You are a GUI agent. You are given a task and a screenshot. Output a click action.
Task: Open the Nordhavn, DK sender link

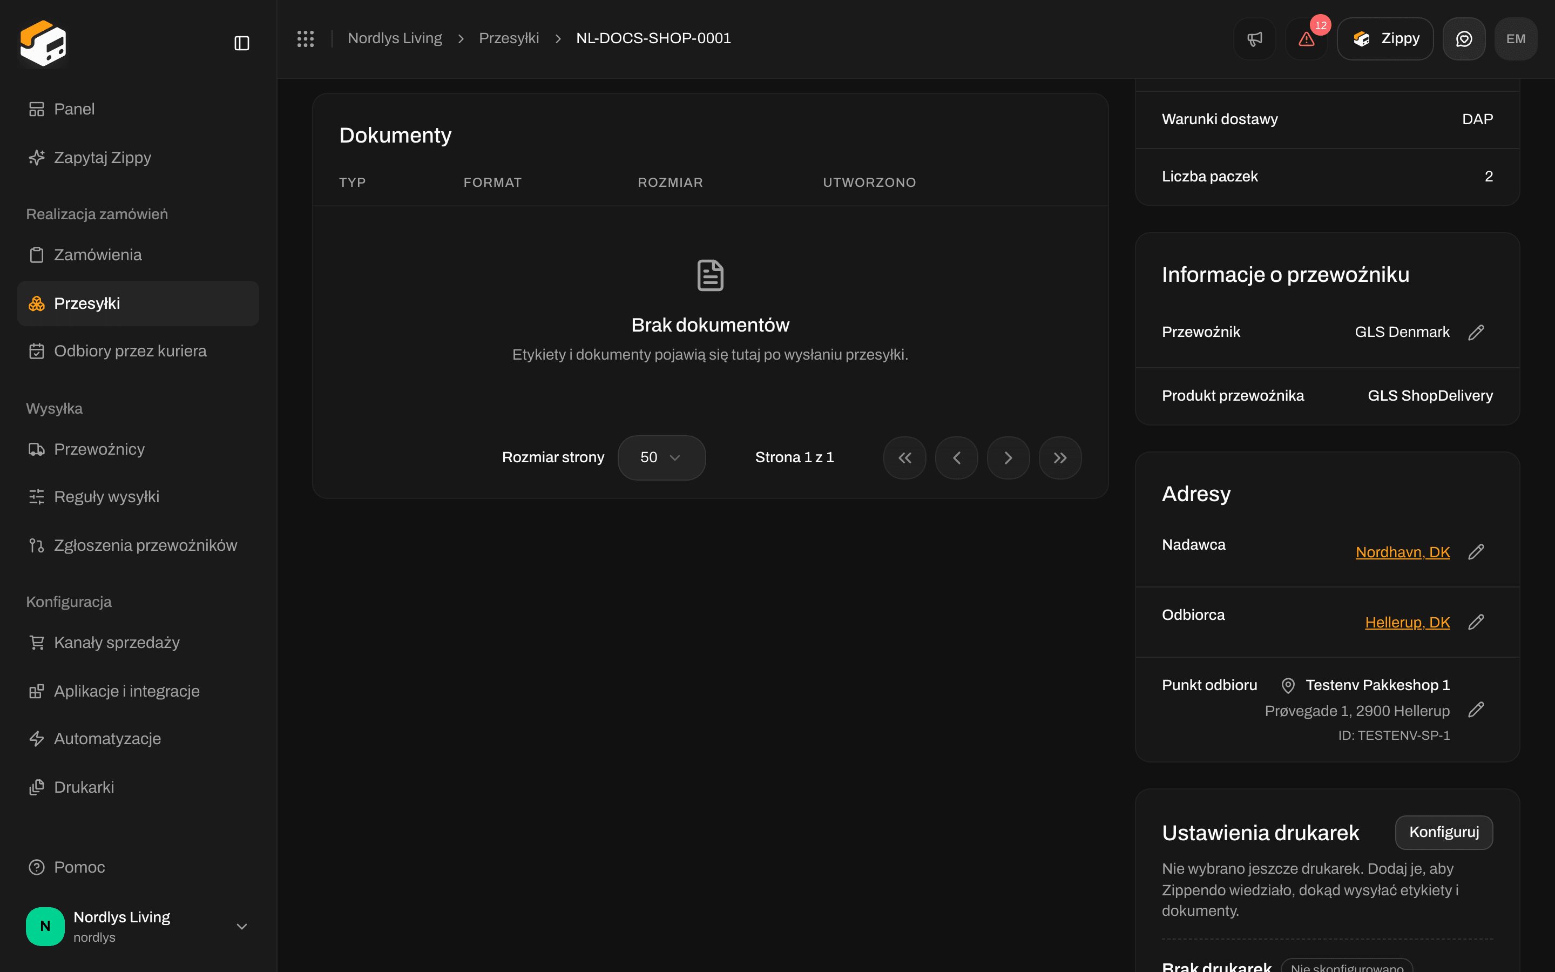click(1403, 552)
